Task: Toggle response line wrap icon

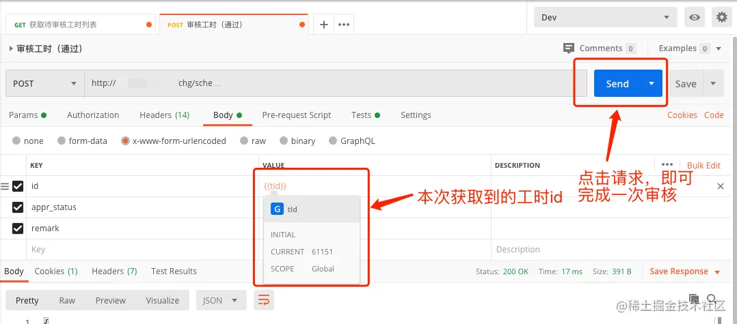Action: pyautogui.click(x=264, y=300)
